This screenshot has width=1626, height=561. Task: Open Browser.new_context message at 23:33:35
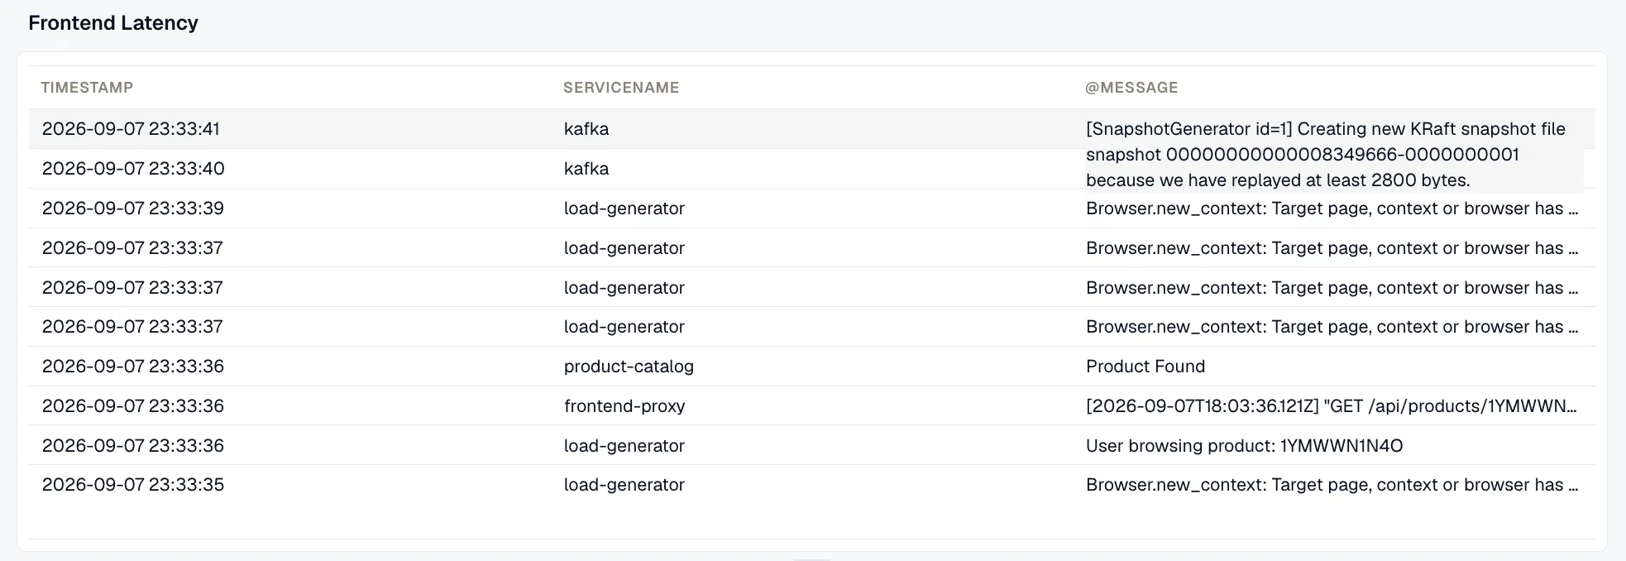(1332, 485)
